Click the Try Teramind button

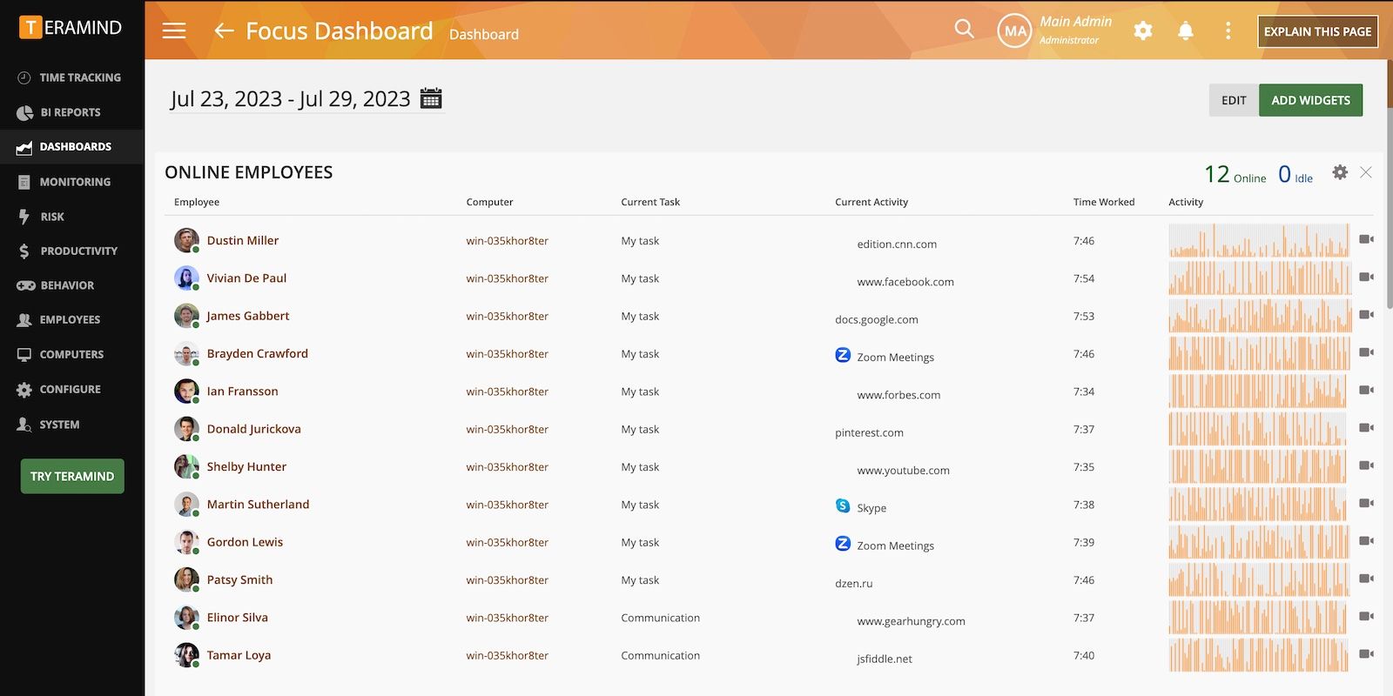point(72,476)
